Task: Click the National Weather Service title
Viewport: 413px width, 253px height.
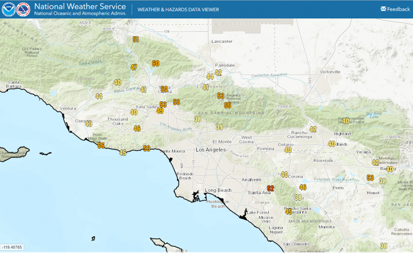Action: point(80,6)
